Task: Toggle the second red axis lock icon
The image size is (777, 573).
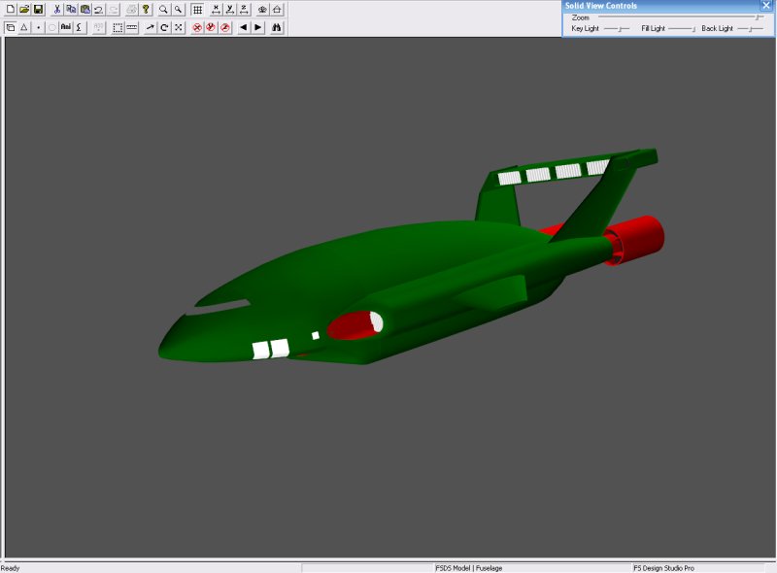Action: click(211, 27)
